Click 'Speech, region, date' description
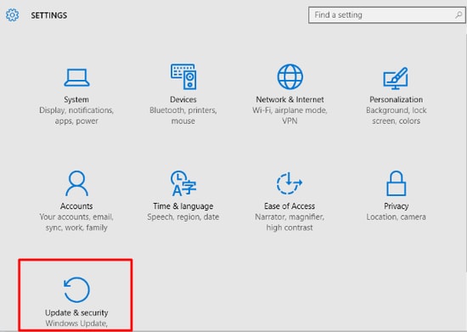Image resolution: width=467 pixels, height=332 pixels. [x=183, y=217]
